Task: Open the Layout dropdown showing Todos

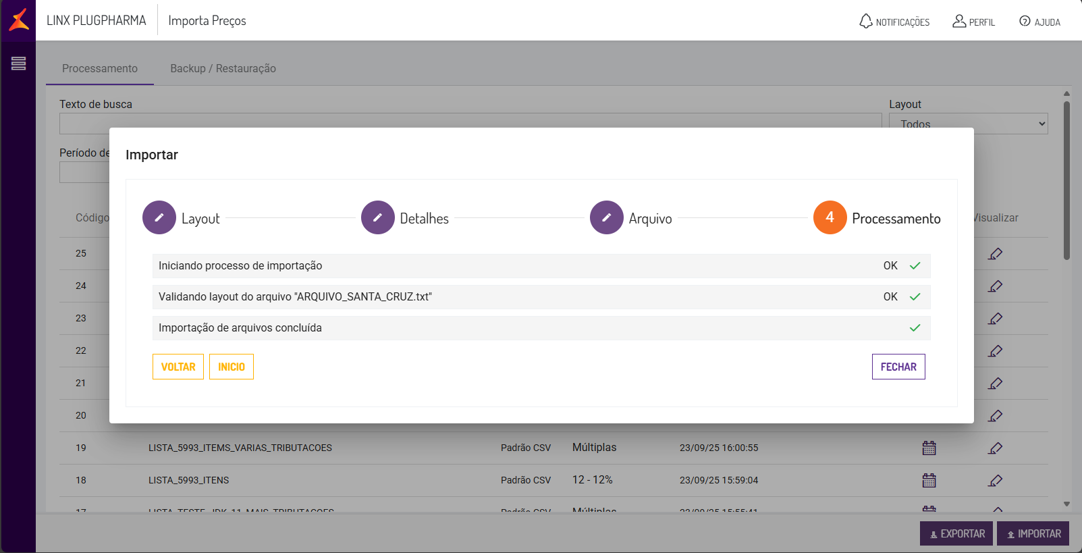Action: pyautogui.click(x=968, y=124)
